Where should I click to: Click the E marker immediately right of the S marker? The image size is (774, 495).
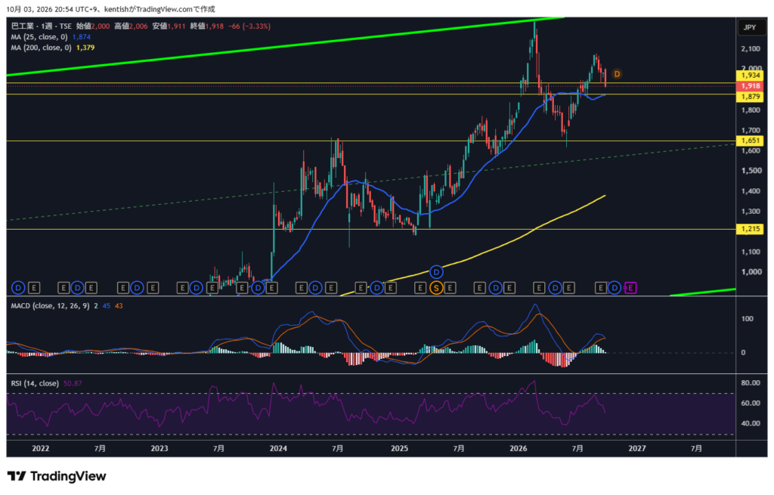click(450, 288)
